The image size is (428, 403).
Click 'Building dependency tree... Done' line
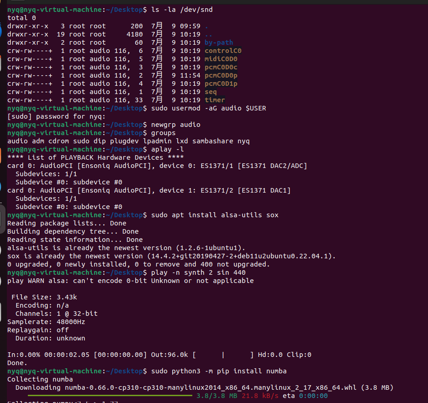coord(73,231)
